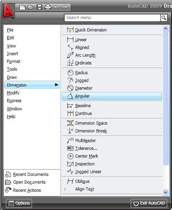This screenshot has width=172, height=210.
Task: Choose the Jogged Linear text entry
Action: 88,172
